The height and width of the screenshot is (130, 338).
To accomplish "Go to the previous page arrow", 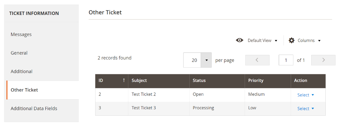I will click(x=257, y=60).
